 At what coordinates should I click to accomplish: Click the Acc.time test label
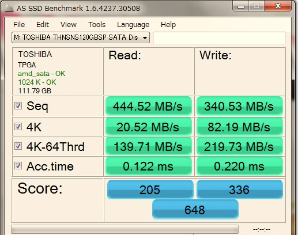pyautogui.click(x=50, y=166)
